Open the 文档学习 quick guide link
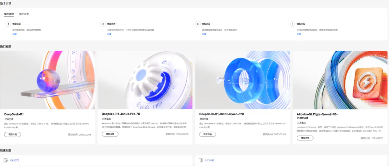Screen dimensions: 389x166 [x=14, y=160]
